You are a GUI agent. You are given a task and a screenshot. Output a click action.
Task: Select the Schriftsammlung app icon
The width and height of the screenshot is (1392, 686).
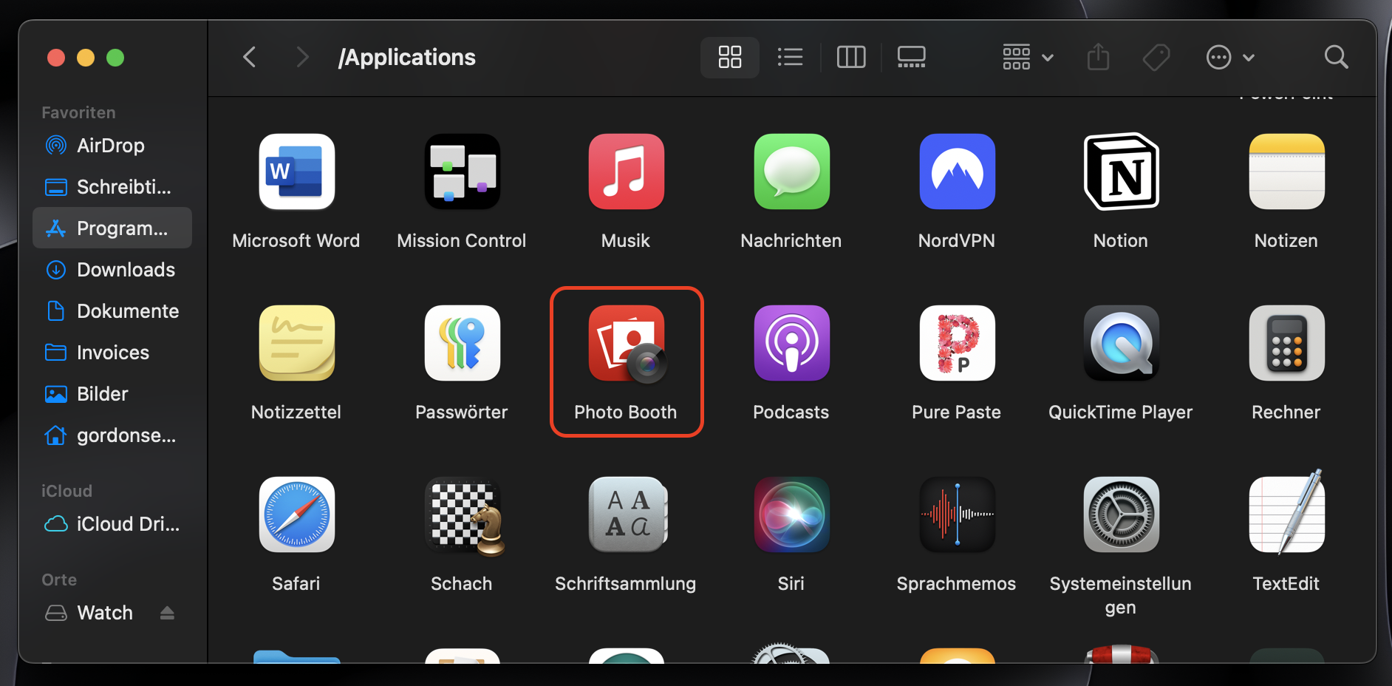627,514
